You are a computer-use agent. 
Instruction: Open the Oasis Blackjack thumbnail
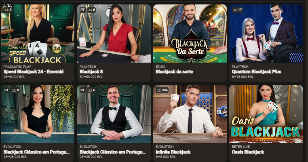click(266, 114)
